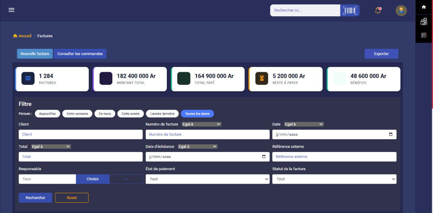Click the Total Payé card icon

coord(184,79)
